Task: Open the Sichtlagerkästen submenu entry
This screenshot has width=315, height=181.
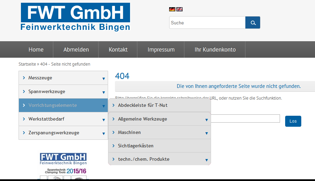Action: coord(136,146)
